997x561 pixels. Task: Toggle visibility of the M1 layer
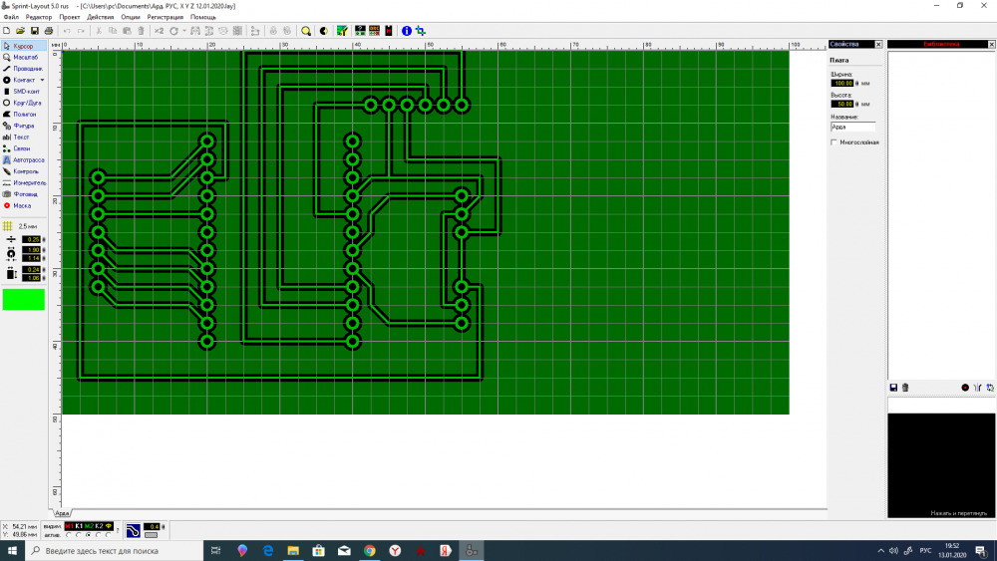pyautogui.click(x=70, y=525)
